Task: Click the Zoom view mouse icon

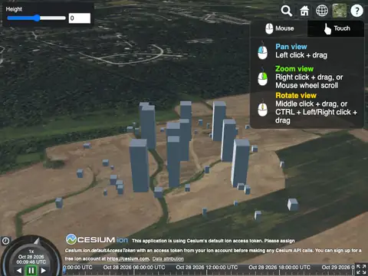Action: click(x=262, y=77)
